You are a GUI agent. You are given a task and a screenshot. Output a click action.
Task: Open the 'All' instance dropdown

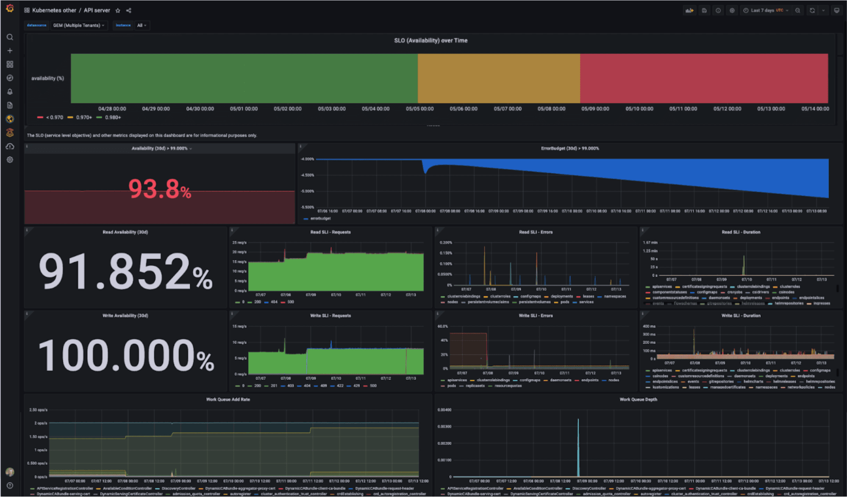pos(142,25)
